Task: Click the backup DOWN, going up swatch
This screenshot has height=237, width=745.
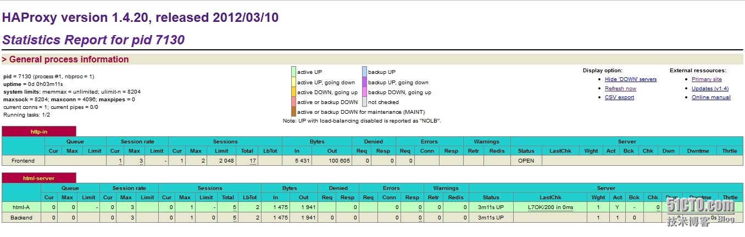Action: [x=364, y=92]
